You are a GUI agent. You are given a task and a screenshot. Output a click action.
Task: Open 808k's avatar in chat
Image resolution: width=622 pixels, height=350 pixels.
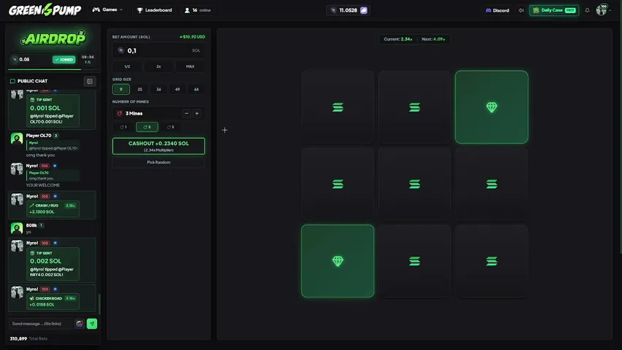click(17, 227)
